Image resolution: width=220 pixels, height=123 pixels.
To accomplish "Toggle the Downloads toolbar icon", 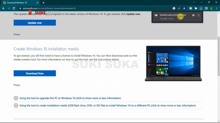I will 201,8.
